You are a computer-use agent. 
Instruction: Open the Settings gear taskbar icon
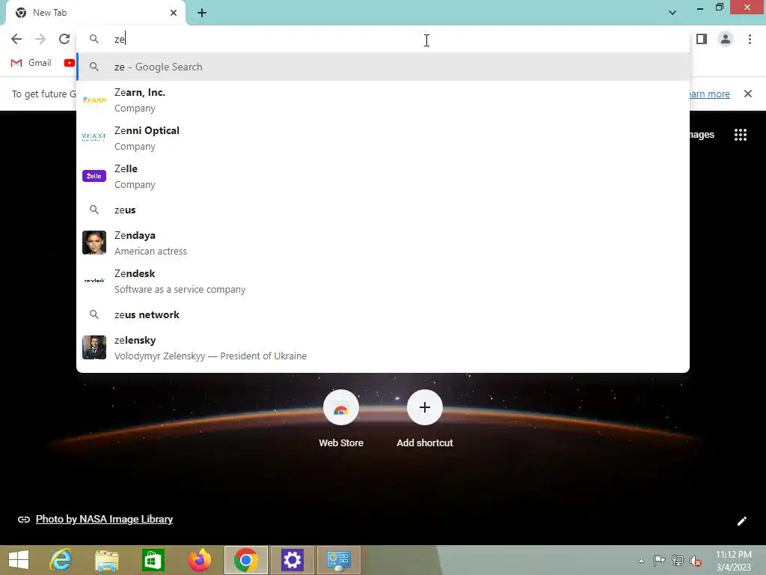292,560
